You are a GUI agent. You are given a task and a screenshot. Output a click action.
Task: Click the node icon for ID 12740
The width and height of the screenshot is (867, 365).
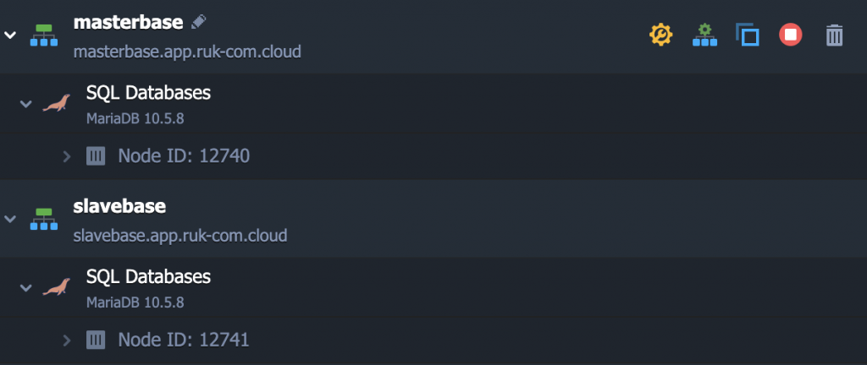[x=96, y=155]
